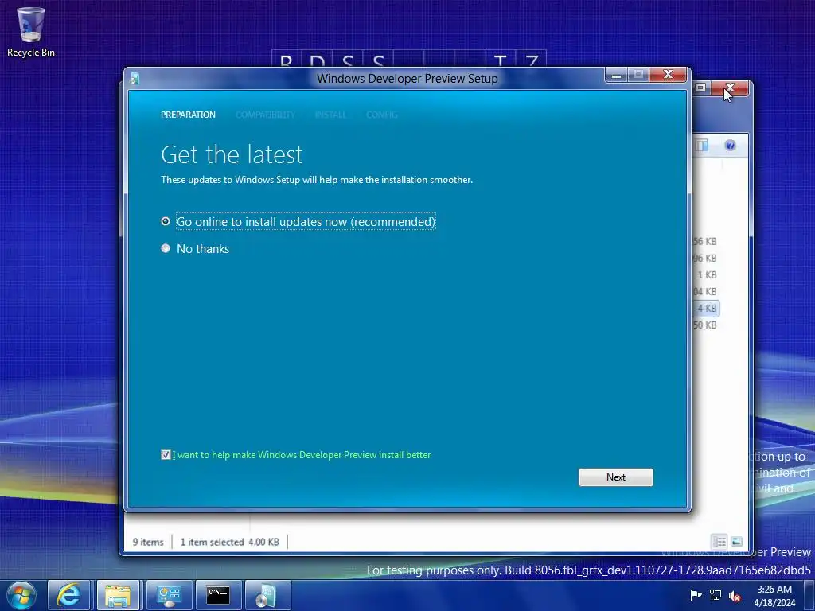
Task: Switch Explorer to details view icon
Action: coord(719,542)
